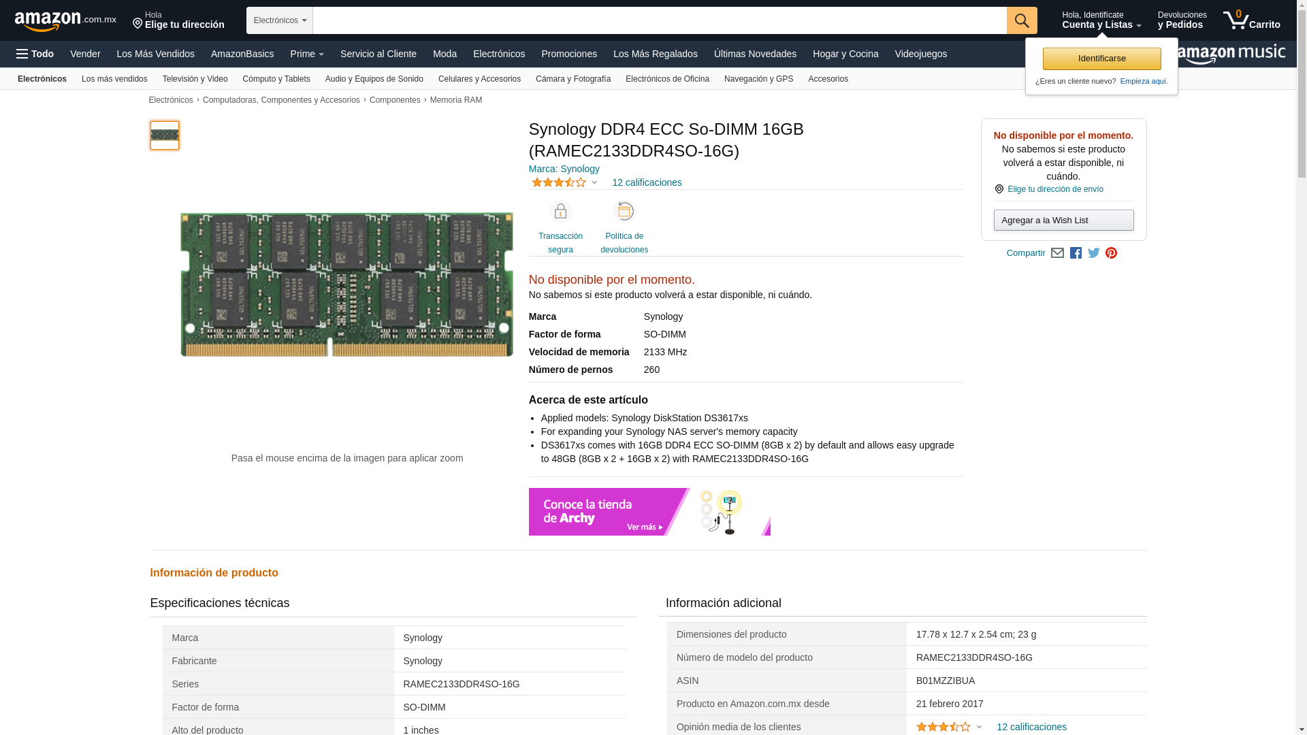Expand the star rating breakdown arrow
This screenshot has width=1307, height=735.
click(x=594, y=182)
